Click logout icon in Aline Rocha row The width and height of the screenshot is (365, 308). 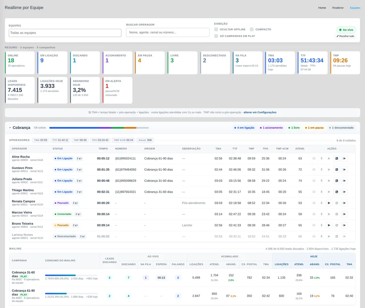coord(344,158)
